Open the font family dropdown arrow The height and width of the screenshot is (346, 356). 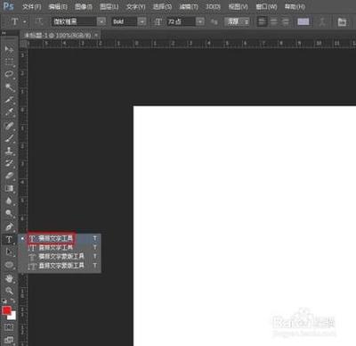pos(101,21)
